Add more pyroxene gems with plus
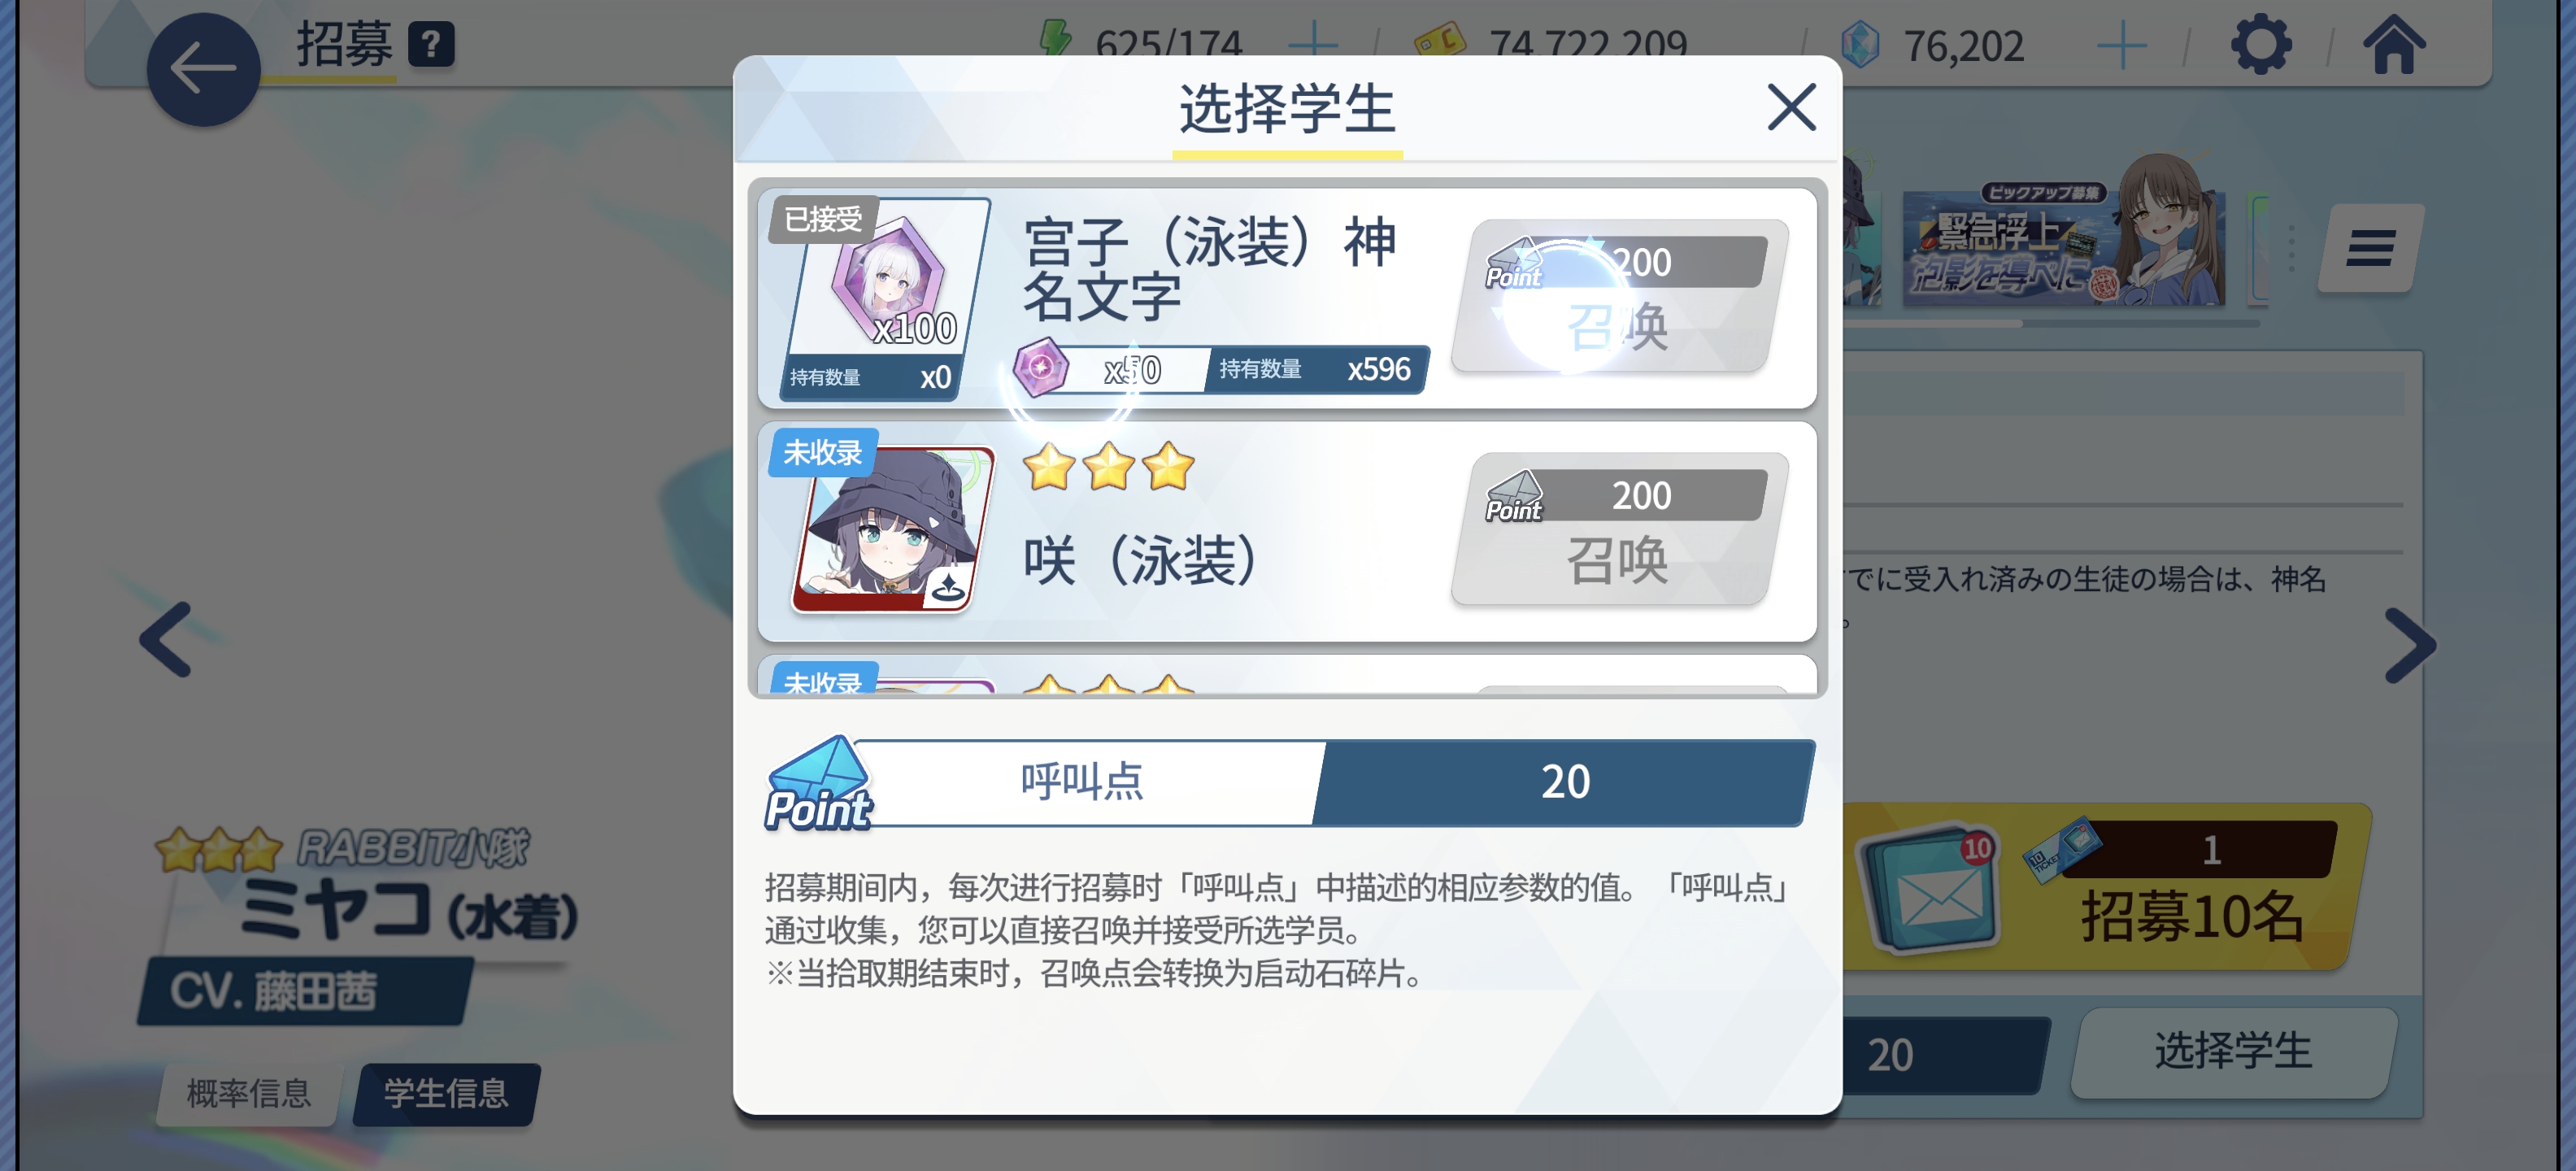 click(x=2121, y=46)
